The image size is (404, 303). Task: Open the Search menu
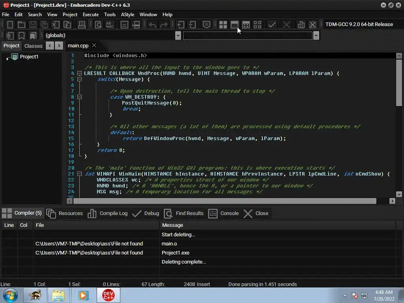35,15
